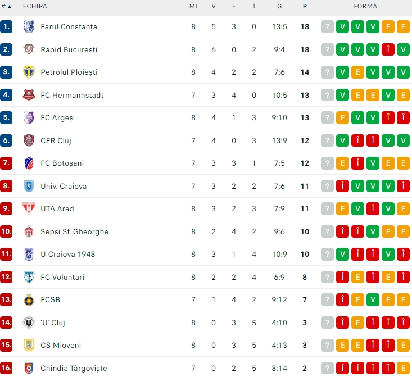Open the Petrolul Ploiești crest icon
The image size is (412, 377).
(29, 72)
